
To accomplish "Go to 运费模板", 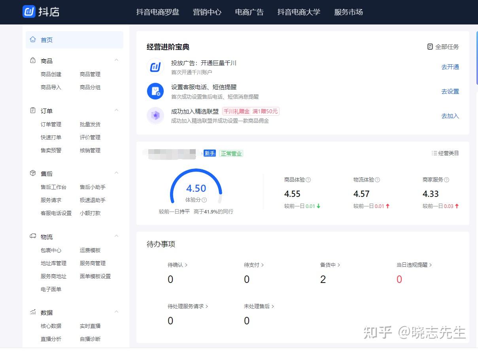I will point(90,250).
